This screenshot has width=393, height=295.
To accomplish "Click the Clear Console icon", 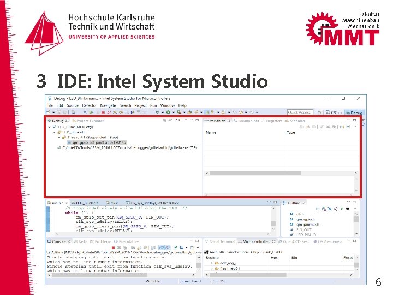I will click(133, 247).
